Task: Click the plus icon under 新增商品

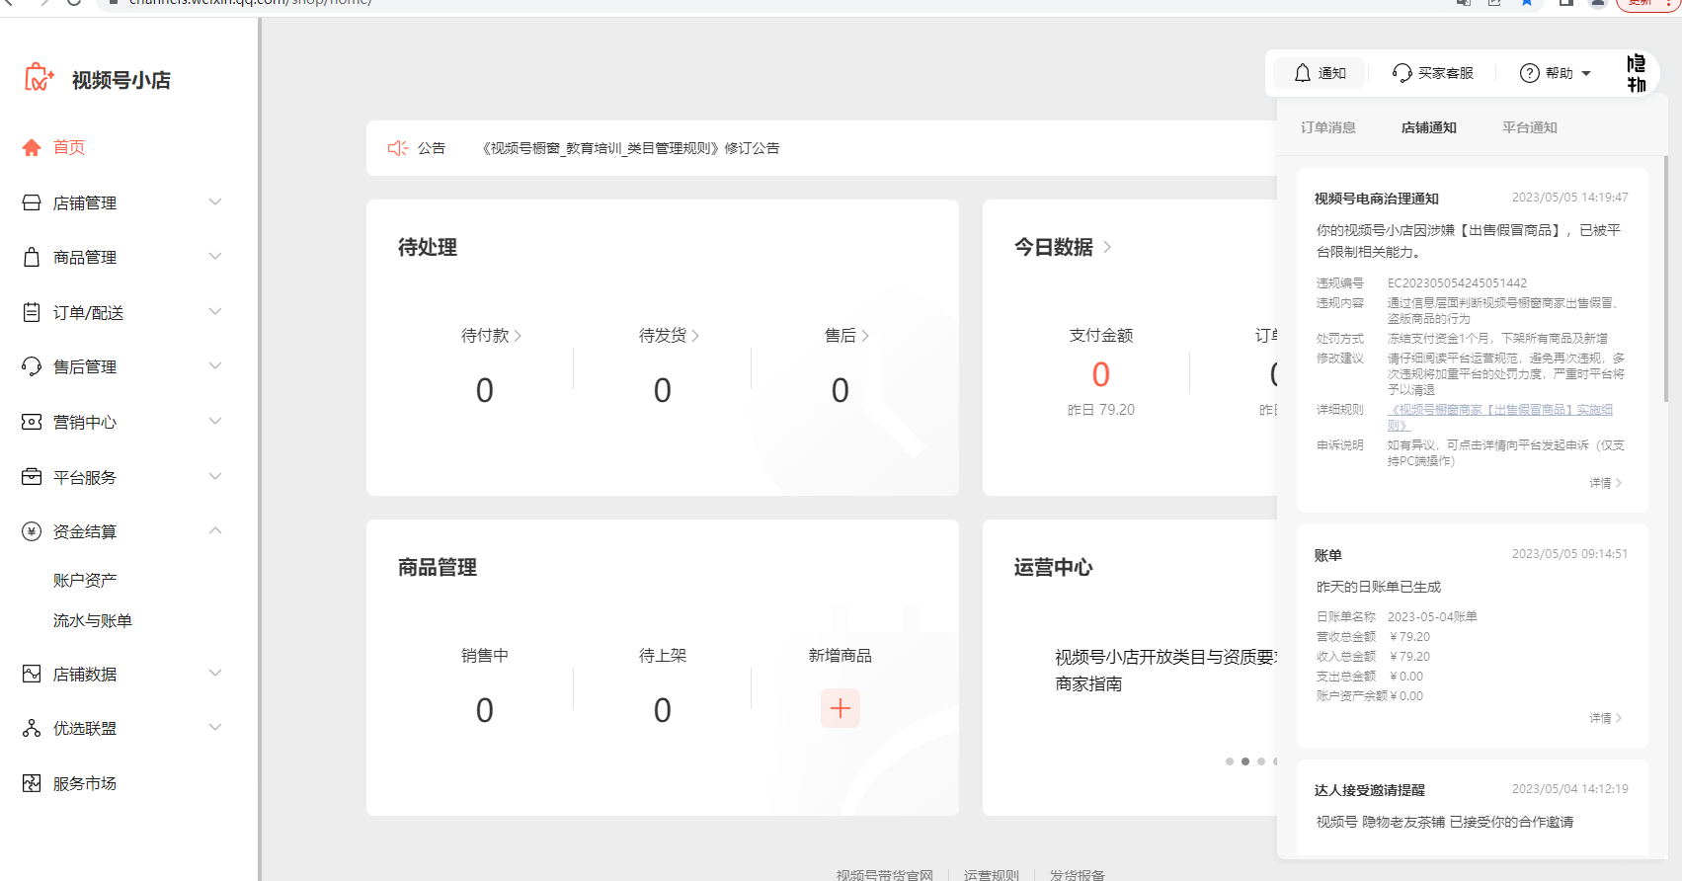Action: [841, 708]
